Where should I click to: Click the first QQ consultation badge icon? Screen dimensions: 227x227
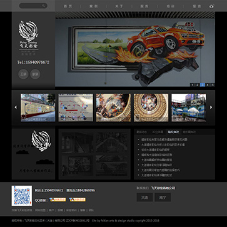(x=58, y=199)
